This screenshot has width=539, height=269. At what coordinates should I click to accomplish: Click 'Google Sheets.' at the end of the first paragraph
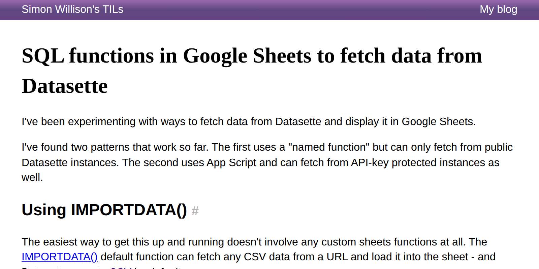tap(439, 121)
